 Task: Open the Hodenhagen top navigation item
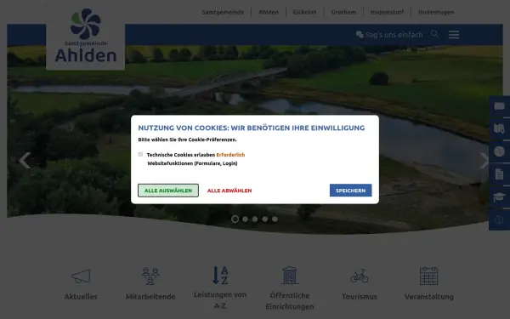coord(436,12)
